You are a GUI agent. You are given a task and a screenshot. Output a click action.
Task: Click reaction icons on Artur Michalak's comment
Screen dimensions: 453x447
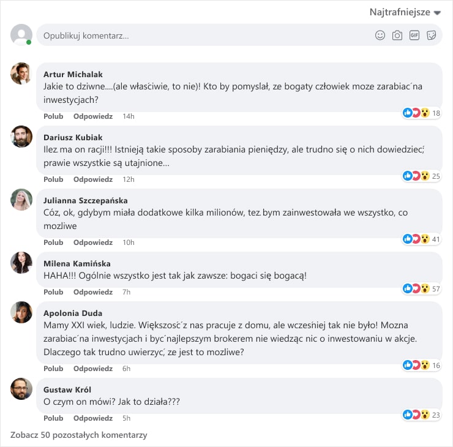coord(416,113)
